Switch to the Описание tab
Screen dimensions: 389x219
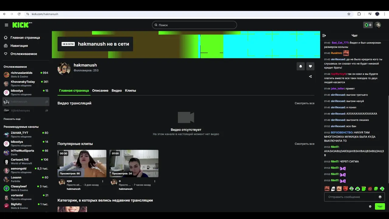[100, 91]
